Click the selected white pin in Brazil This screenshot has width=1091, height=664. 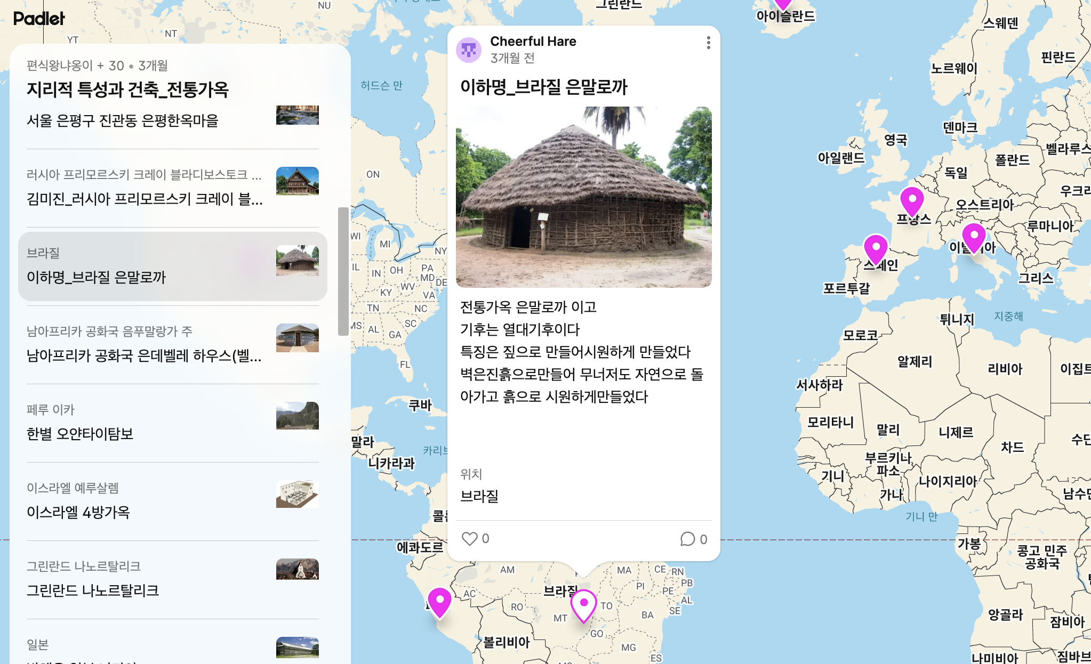point(583,603)
